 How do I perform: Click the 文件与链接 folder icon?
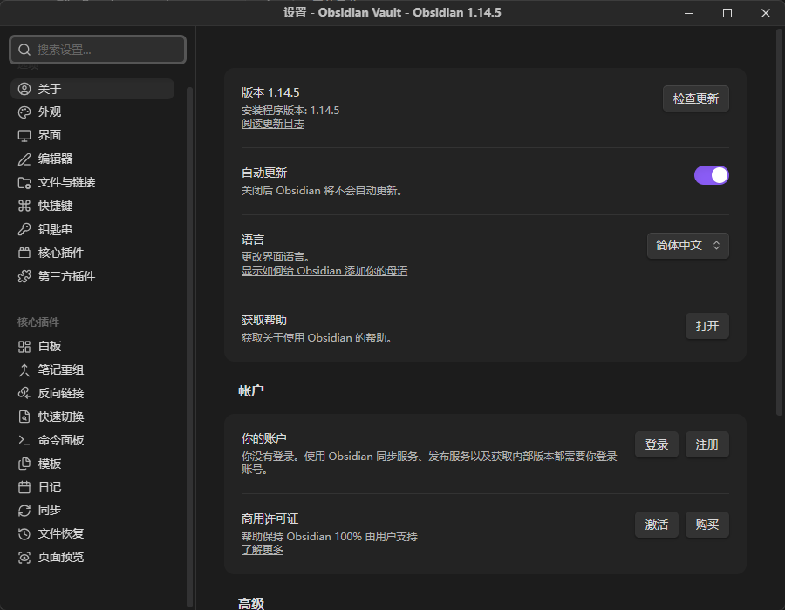click(x=24, y=182)
